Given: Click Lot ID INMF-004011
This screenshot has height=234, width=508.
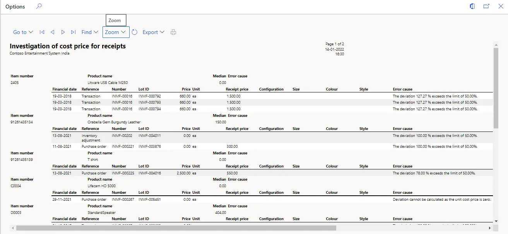Looking at the screenshot, I should 150,135.
